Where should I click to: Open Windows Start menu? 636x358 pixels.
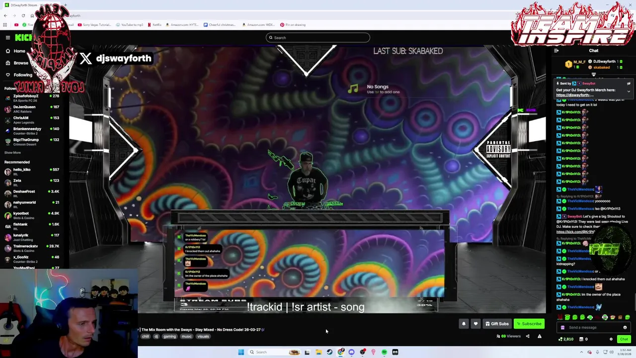click(241, 352)
